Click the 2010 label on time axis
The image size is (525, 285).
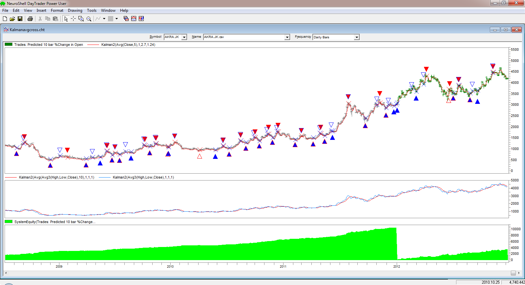pos(170,266)
